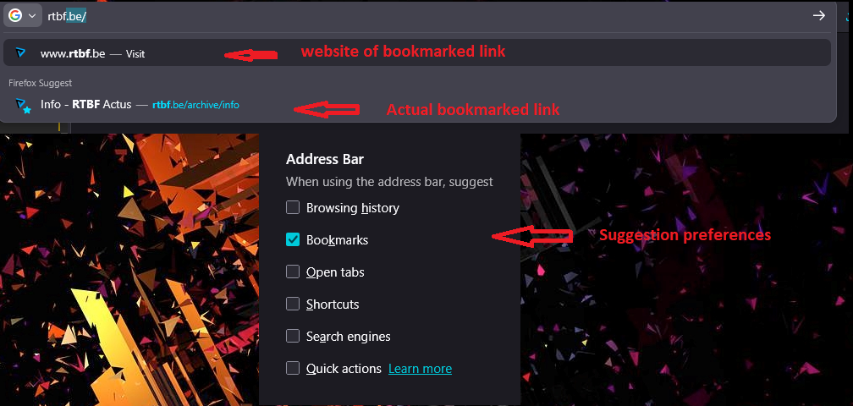This screenshot has height=406, width=853.
Task: Enable Quick actions checkbox
Action: (293, 369)
